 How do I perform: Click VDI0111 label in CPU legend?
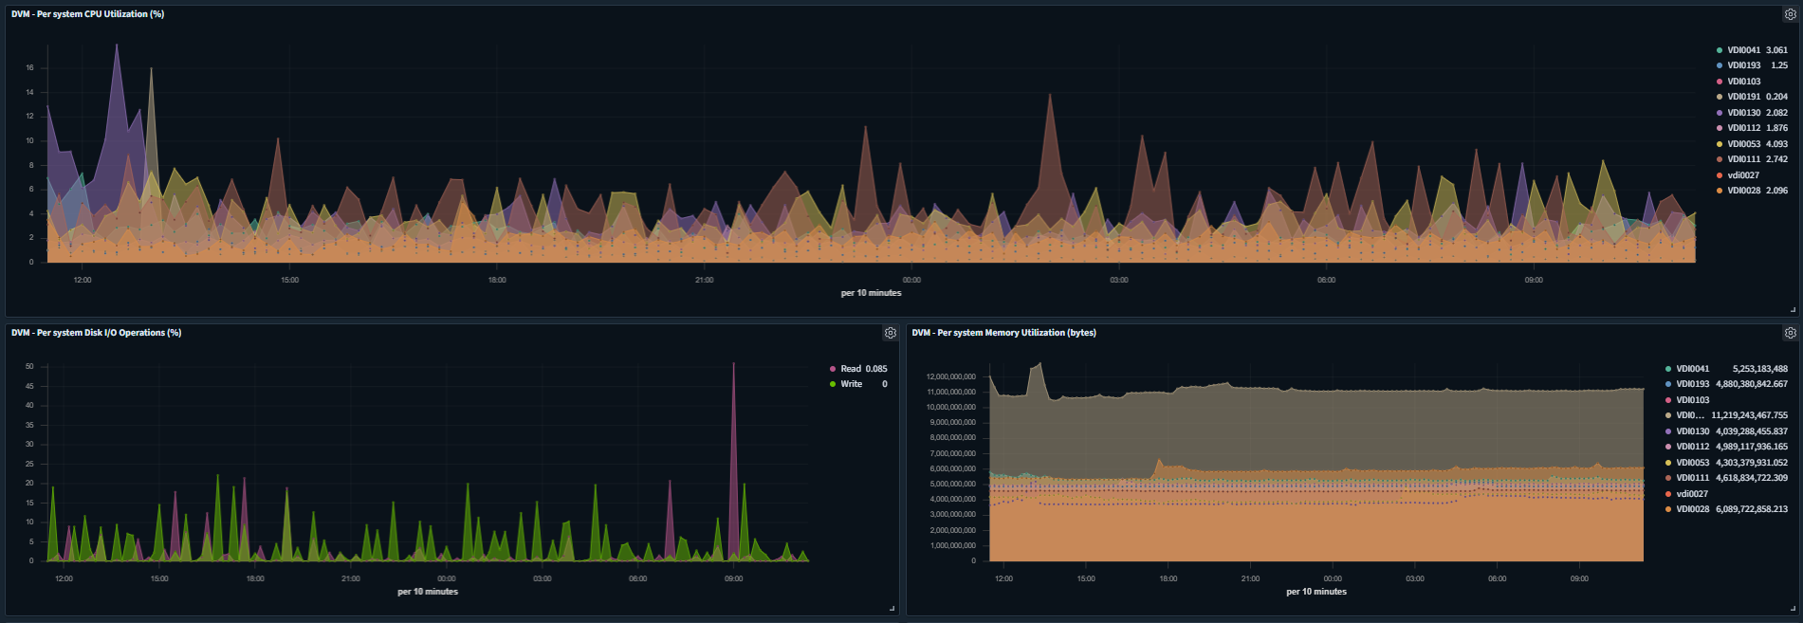point(1743,159)
